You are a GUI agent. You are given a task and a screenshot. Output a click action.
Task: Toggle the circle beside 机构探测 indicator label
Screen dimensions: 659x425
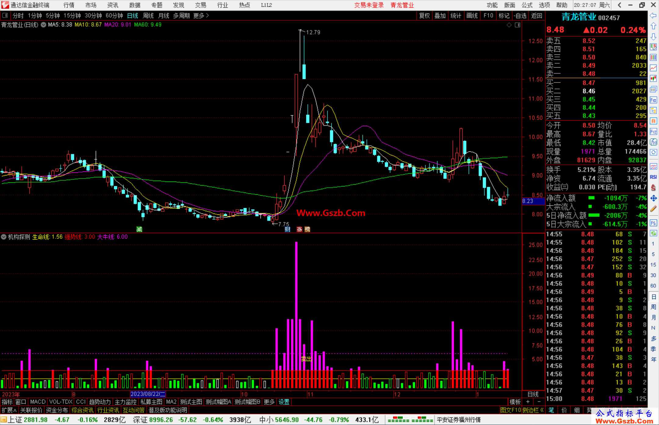(x=4, y=237)
